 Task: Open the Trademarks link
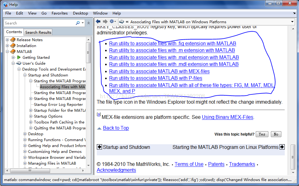pyautogui.click(x=242, y=164)
